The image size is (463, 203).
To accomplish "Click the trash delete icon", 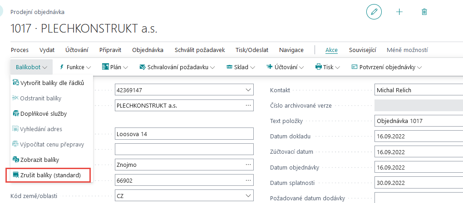I will (x=424, y=12).
